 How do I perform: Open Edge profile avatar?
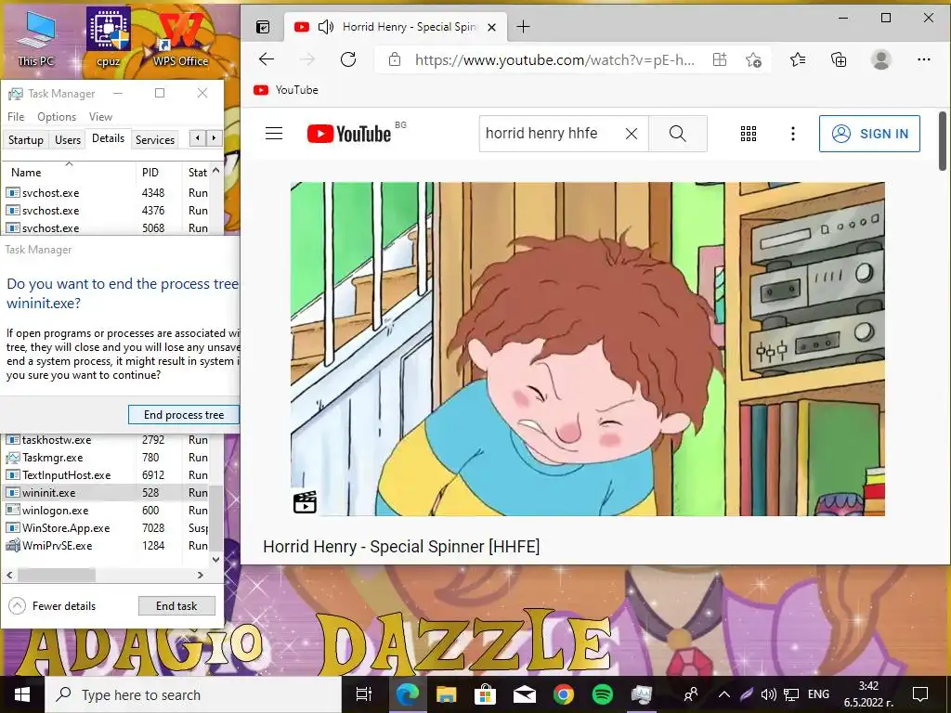tap(880, 59)
